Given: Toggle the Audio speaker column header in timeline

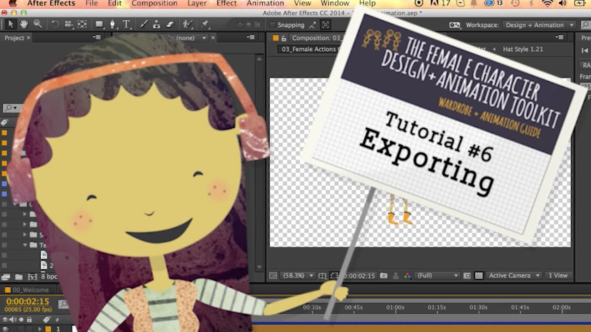Looking at the screenshot, I should pos(12,320).
